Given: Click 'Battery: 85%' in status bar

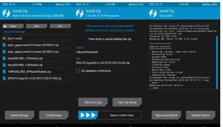Looking at the screenshot, I should coord(209,5).
